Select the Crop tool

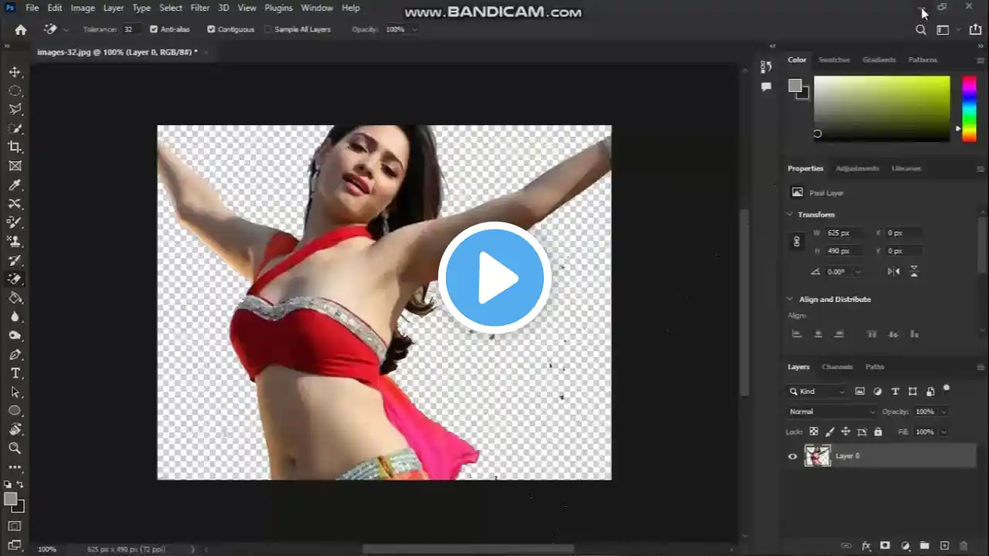click(15, 147)
